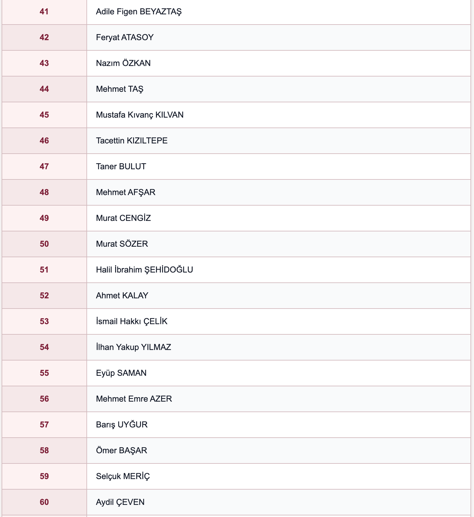Click on Mehmet TAŞ entry
474x517 pixels.
pos(120,89)
